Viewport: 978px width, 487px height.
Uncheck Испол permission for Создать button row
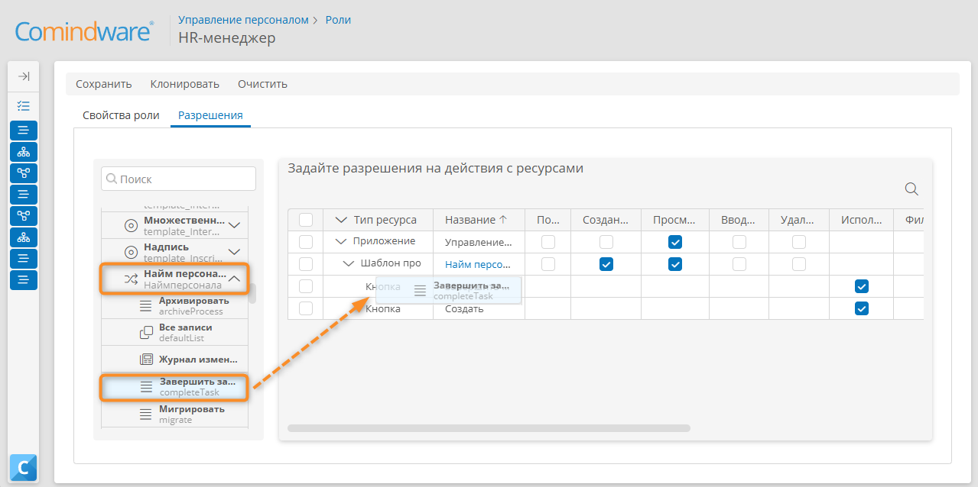click(862, 308)
